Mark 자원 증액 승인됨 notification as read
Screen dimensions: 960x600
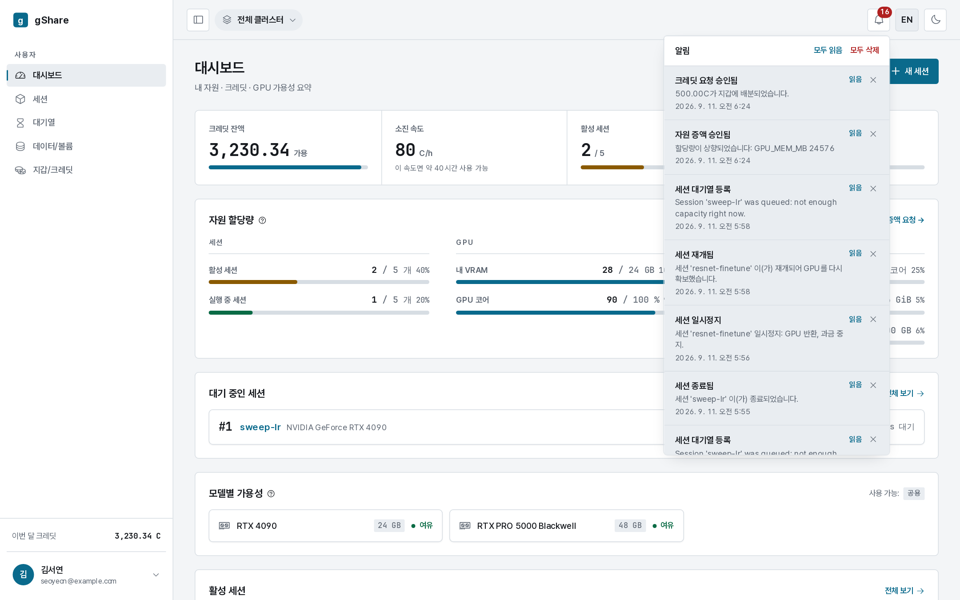(855, 133)
